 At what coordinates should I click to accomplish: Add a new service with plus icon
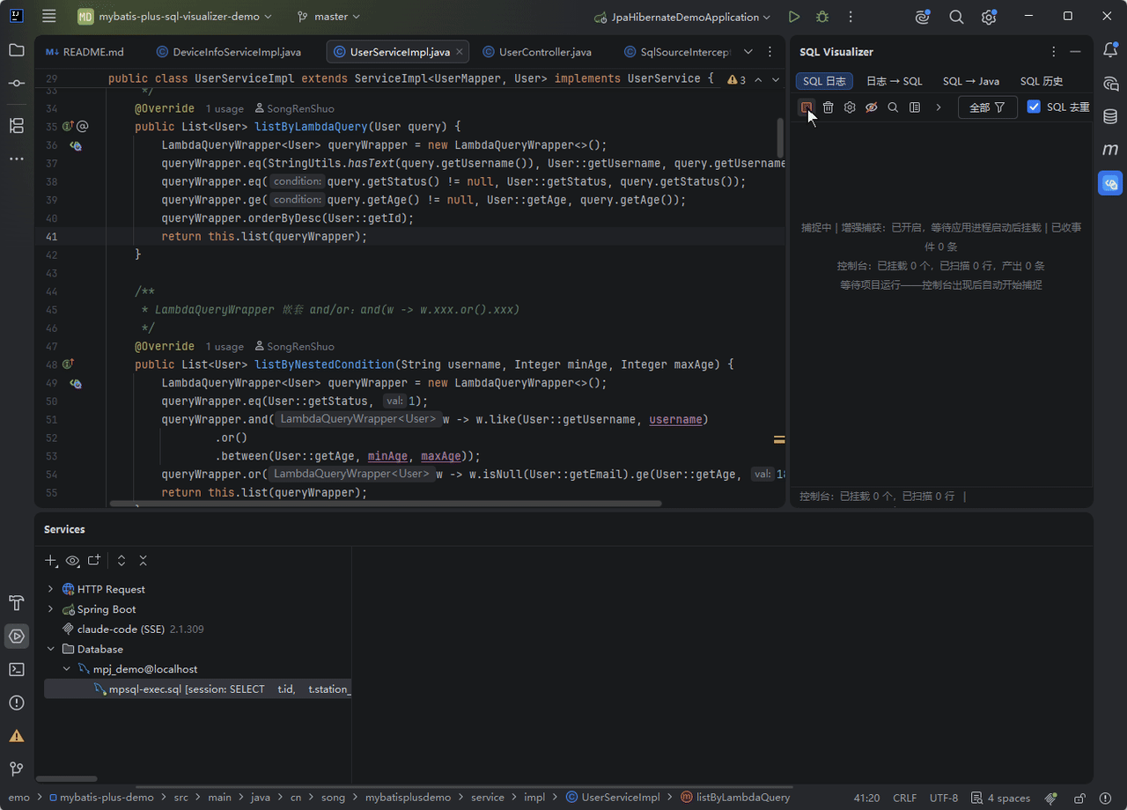[51, 560]
